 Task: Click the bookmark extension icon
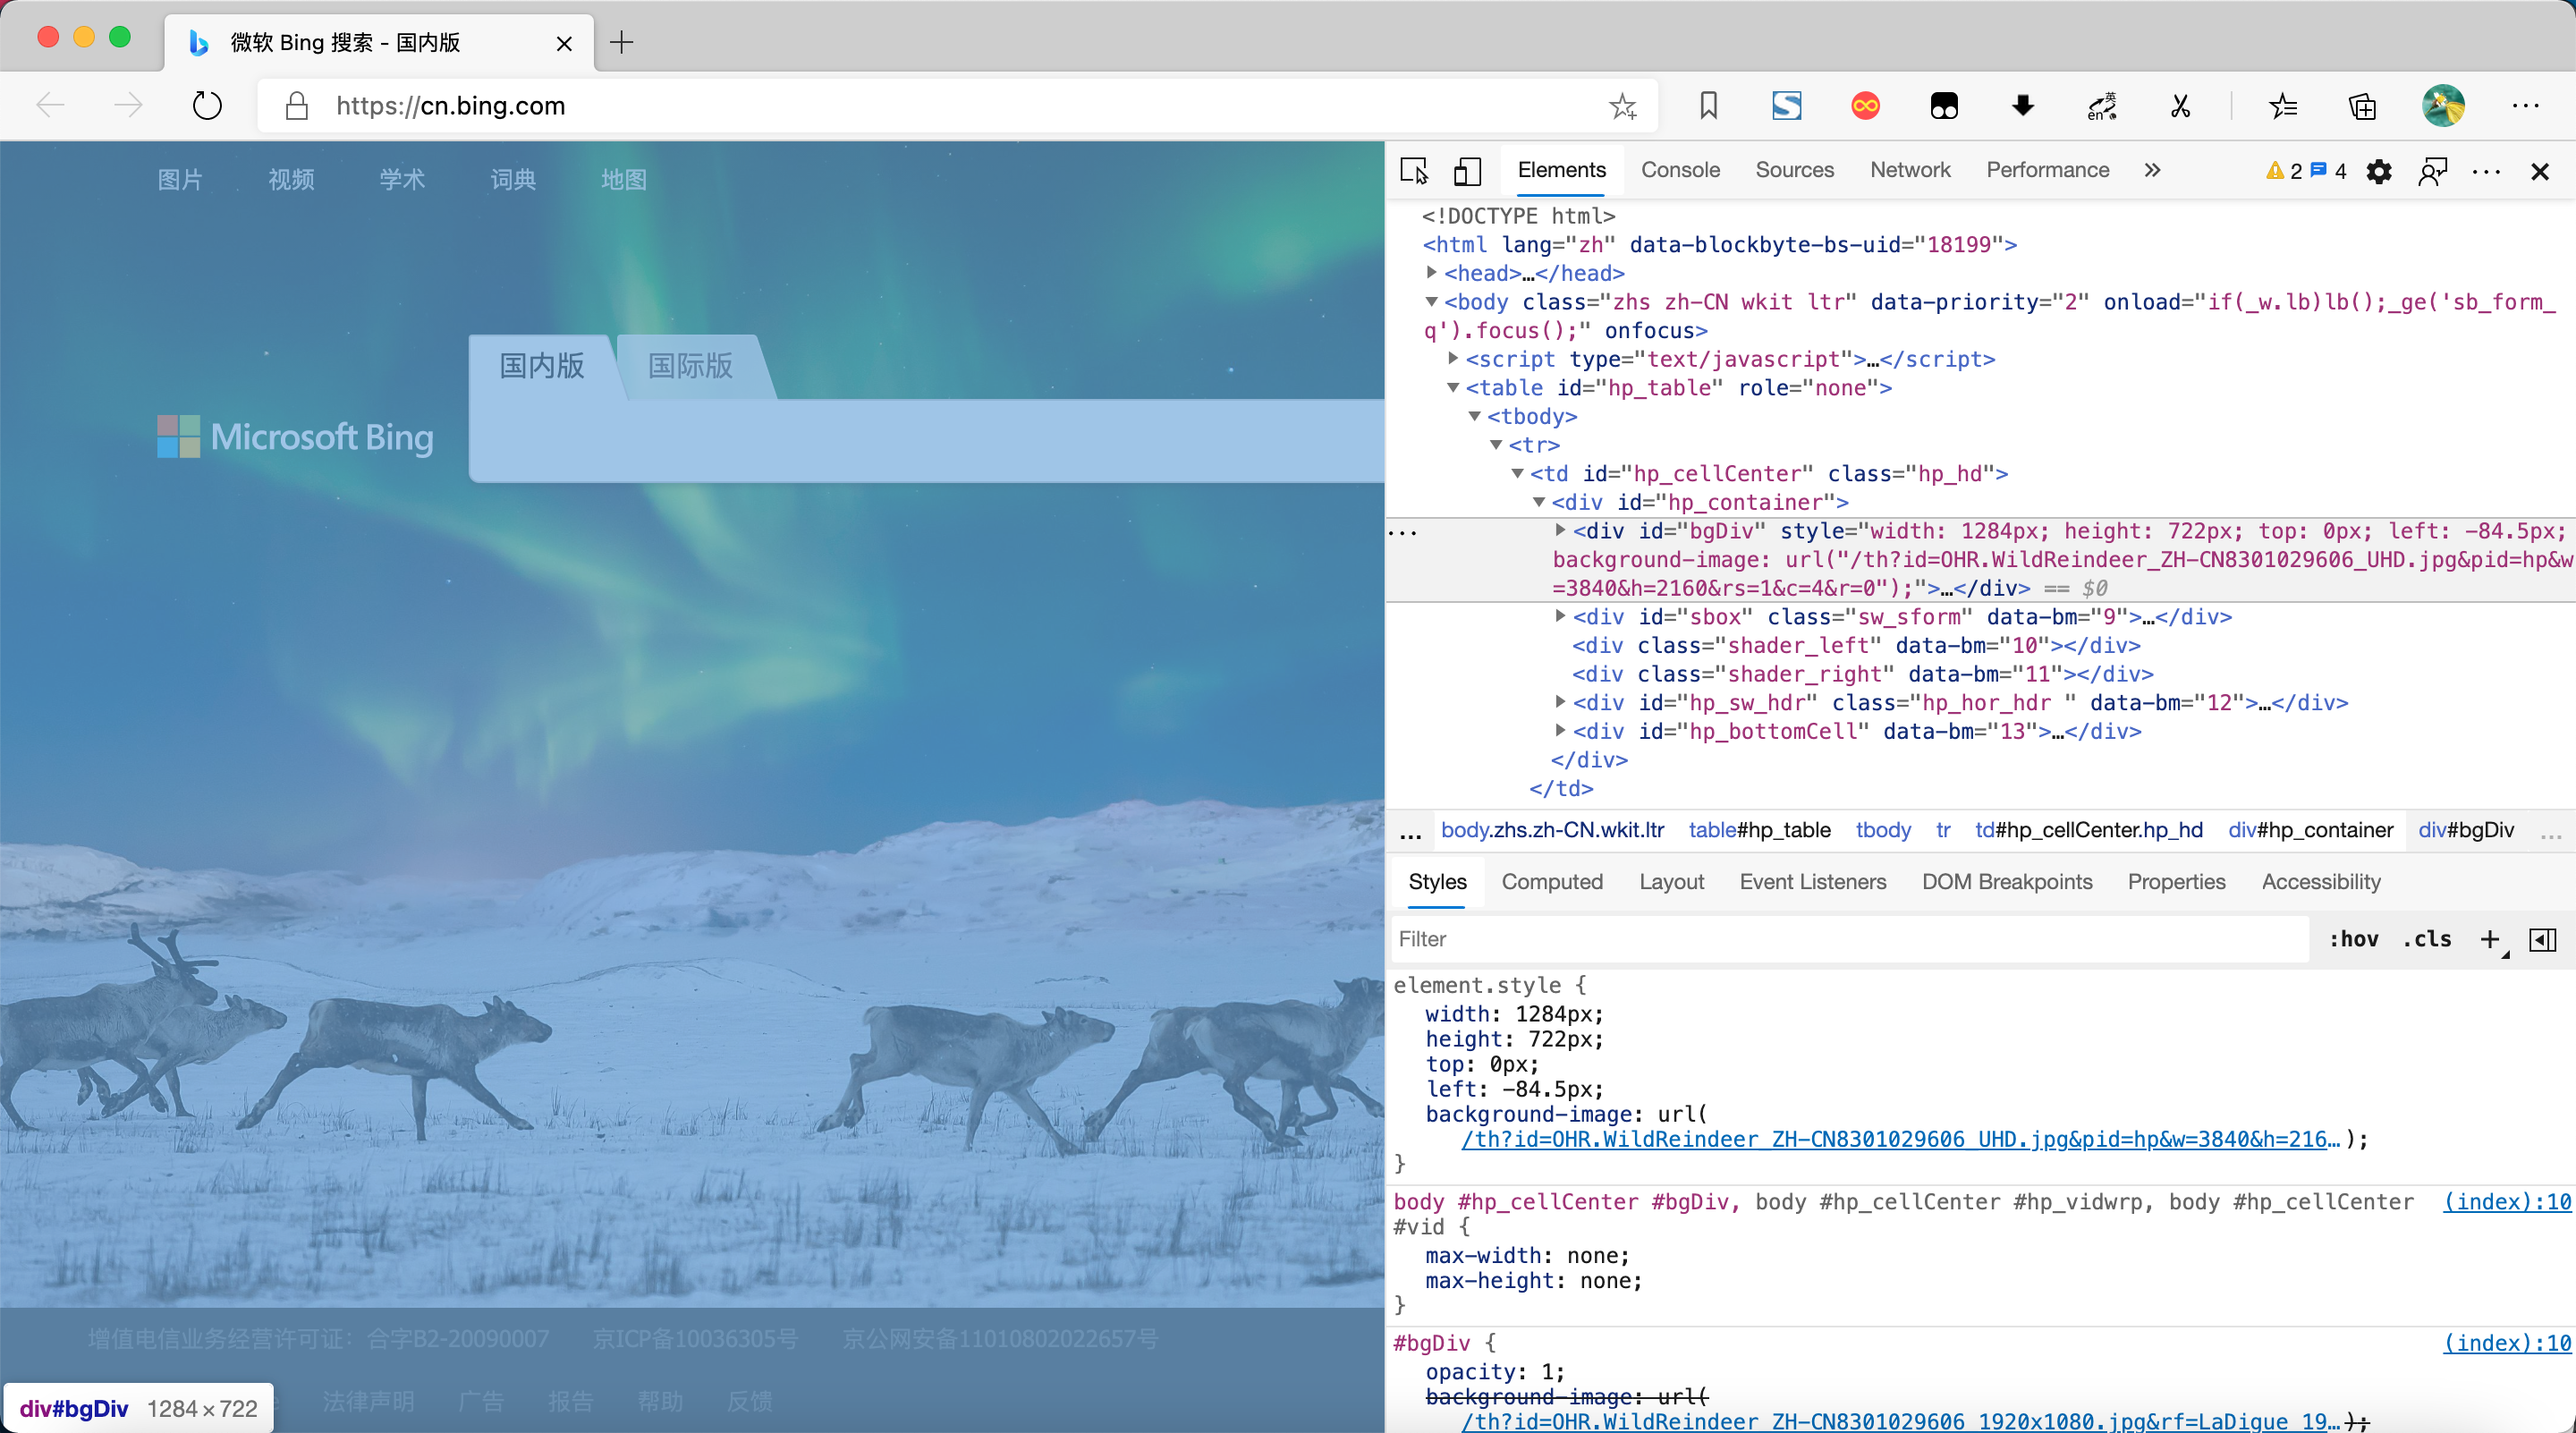(x=1708, y=106)
